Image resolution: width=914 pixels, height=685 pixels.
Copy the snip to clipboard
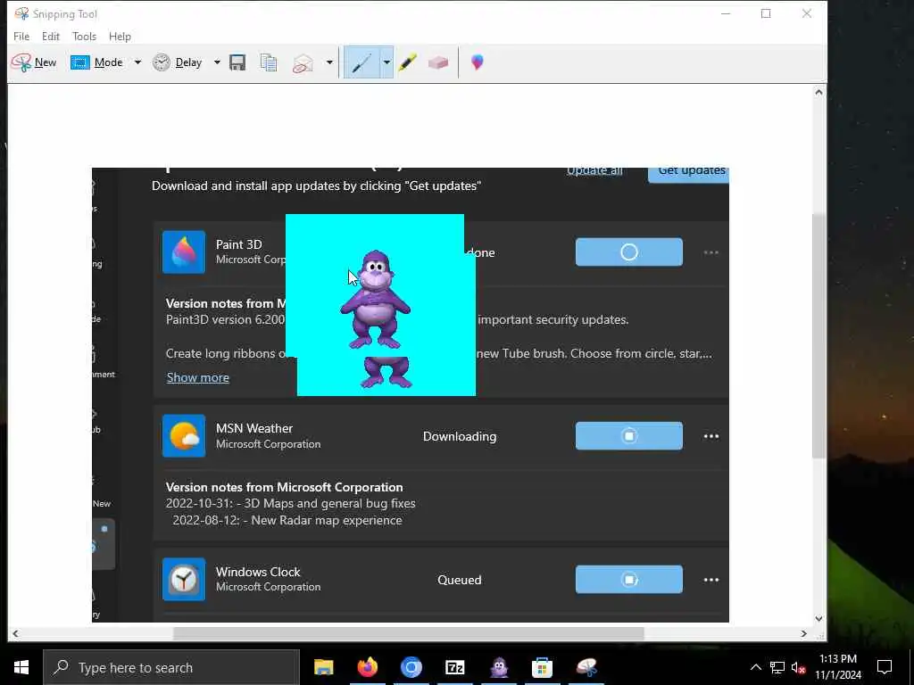click(269, 62)
